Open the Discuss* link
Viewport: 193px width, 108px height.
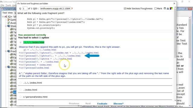click(x=119, y=103)
